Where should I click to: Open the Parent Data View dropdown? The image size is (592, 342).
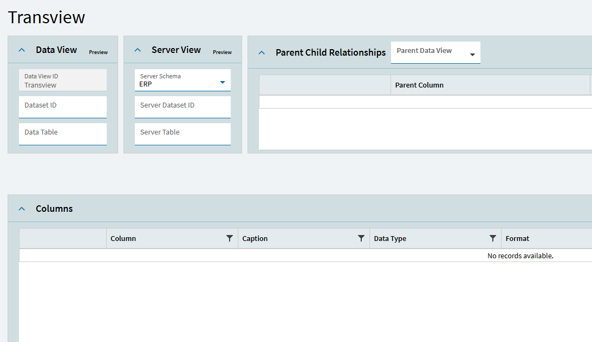tap(472, 55)
